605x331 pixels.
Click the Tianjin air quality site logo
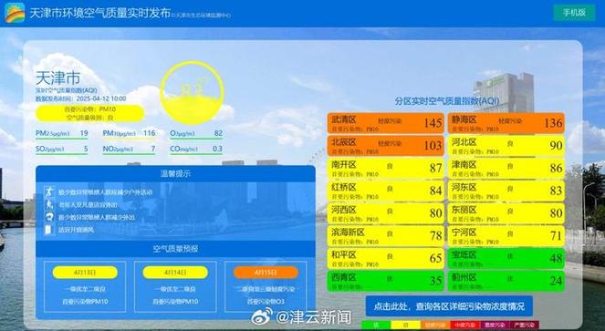tap(15, 13)
